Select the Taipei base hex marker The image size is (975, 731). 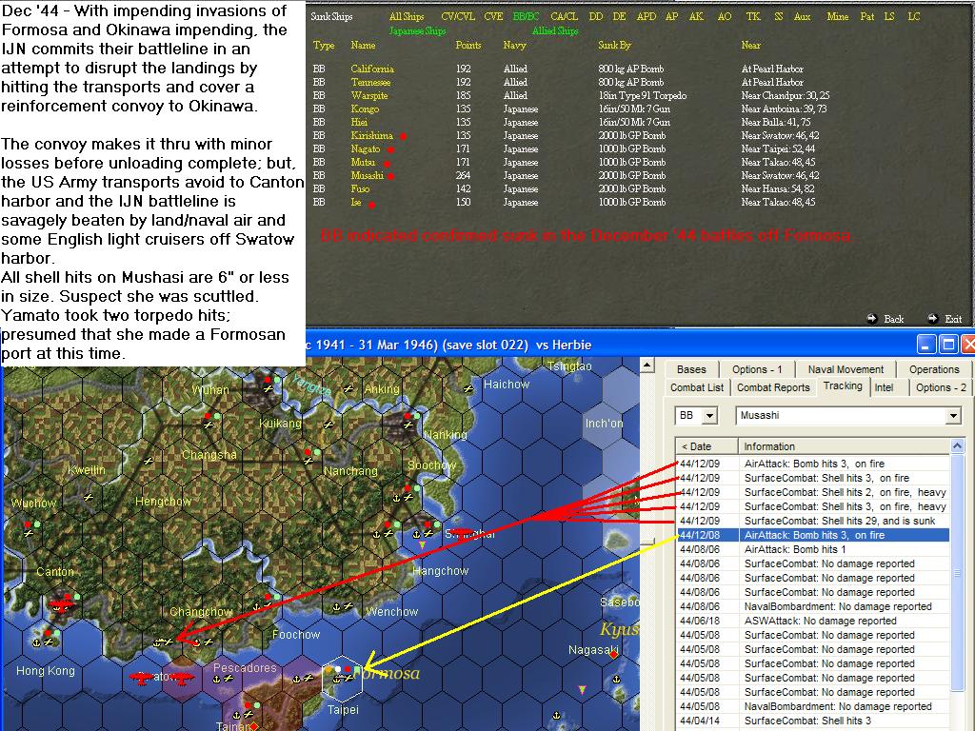point(342,677)
